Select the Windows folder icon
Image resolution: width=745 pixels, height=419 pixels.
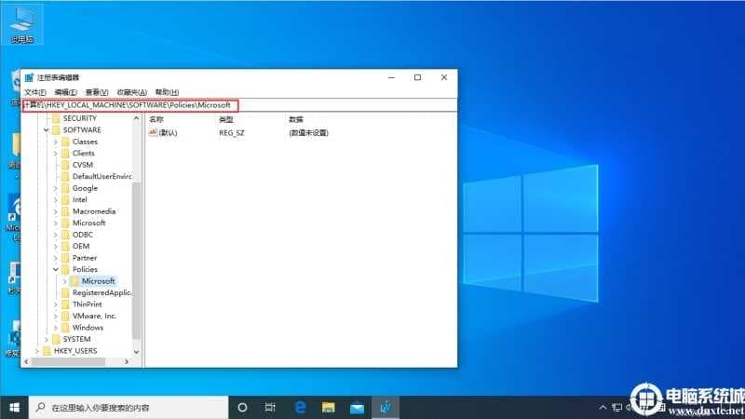(x=65, y=328)
